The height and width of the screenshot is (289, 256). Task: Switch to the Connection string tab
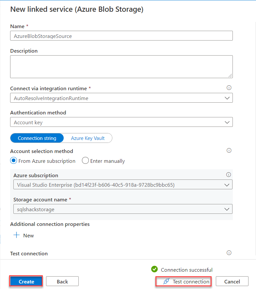37,138
